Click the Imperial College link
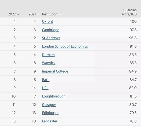The height and width of the screenshot is (126, 141). click(55, 71)
